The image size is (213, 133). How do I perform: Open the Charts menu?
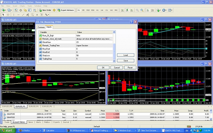coord(22,6)
